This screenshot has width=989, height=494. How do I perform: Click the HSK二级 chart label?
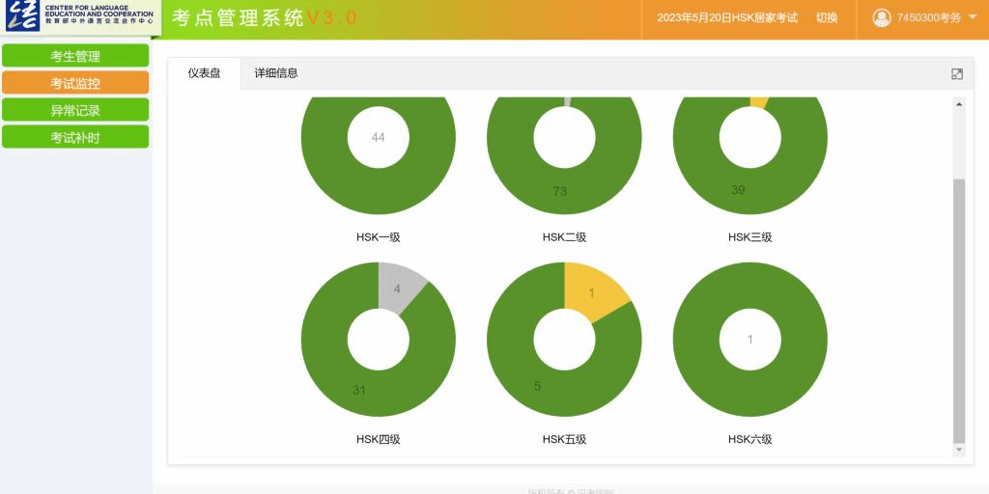564,237
